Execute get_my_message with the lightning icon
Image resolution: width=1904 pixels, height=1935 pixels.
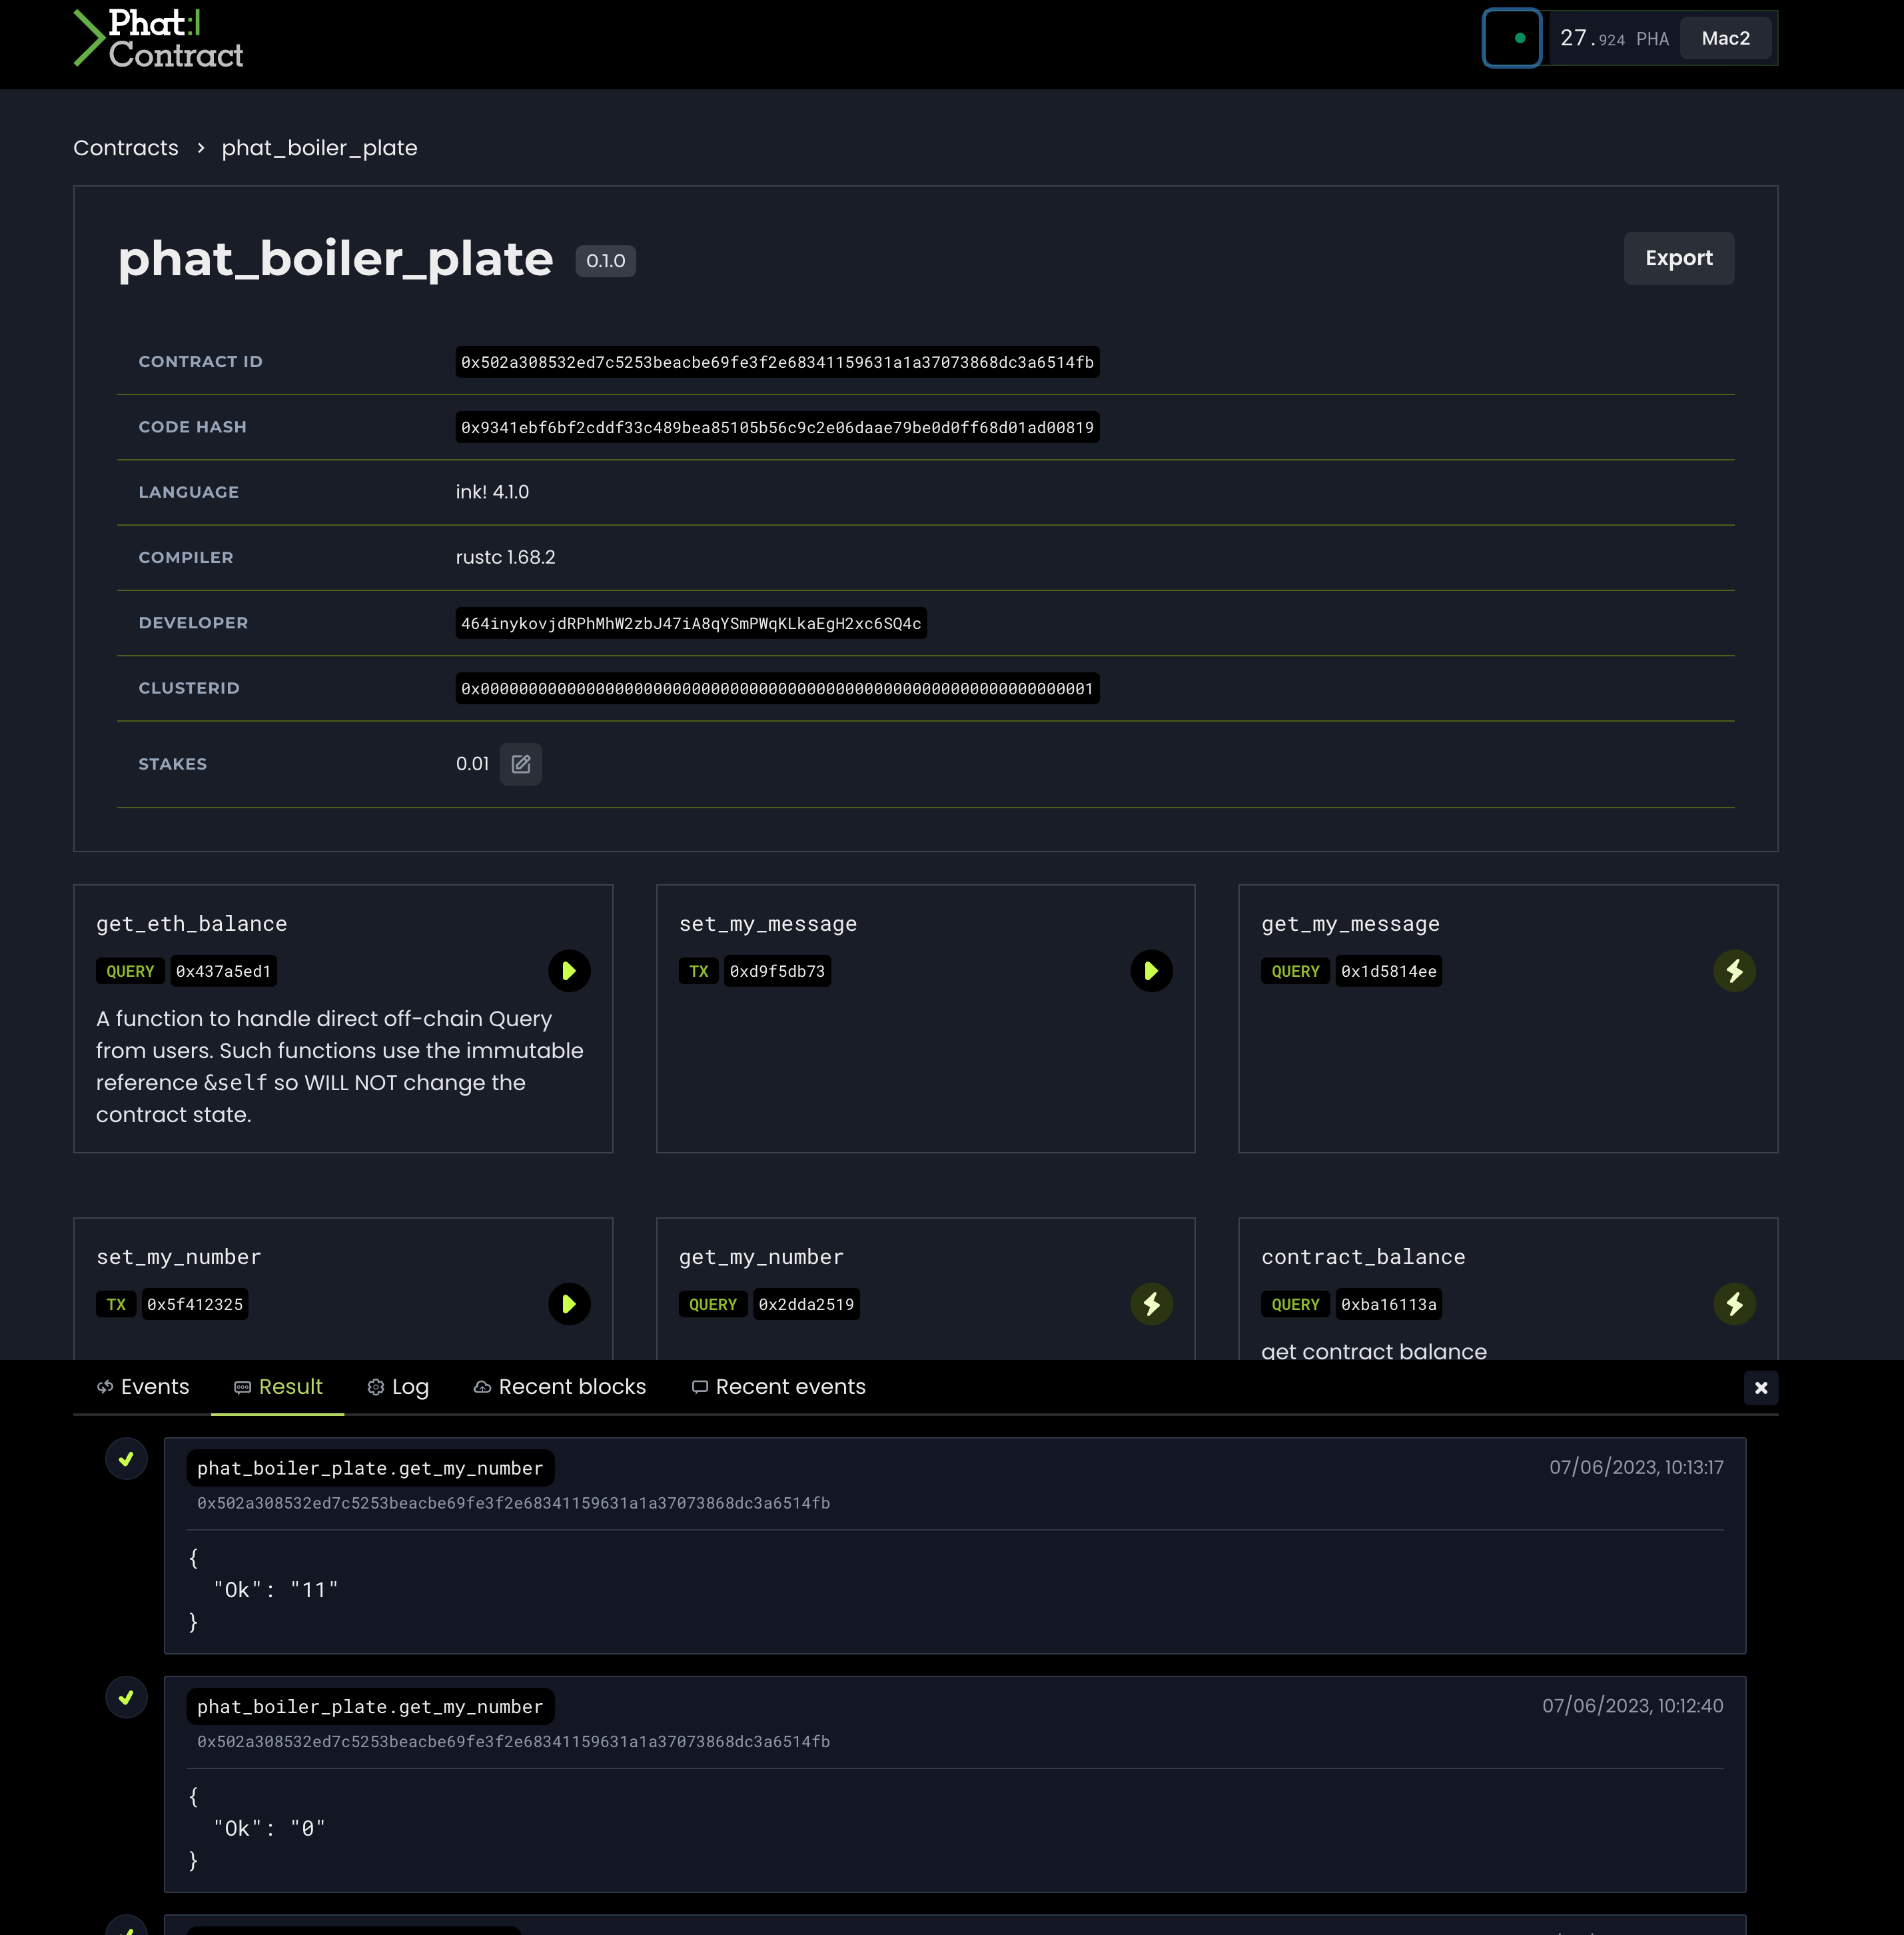(1734, 971)
